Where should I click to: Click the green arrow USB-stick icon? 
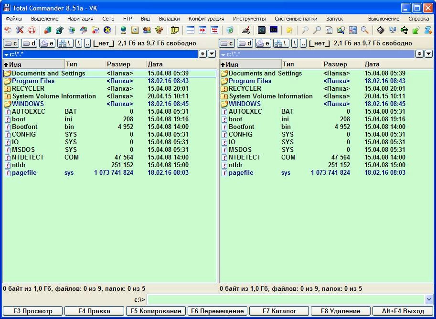point(416,30)
